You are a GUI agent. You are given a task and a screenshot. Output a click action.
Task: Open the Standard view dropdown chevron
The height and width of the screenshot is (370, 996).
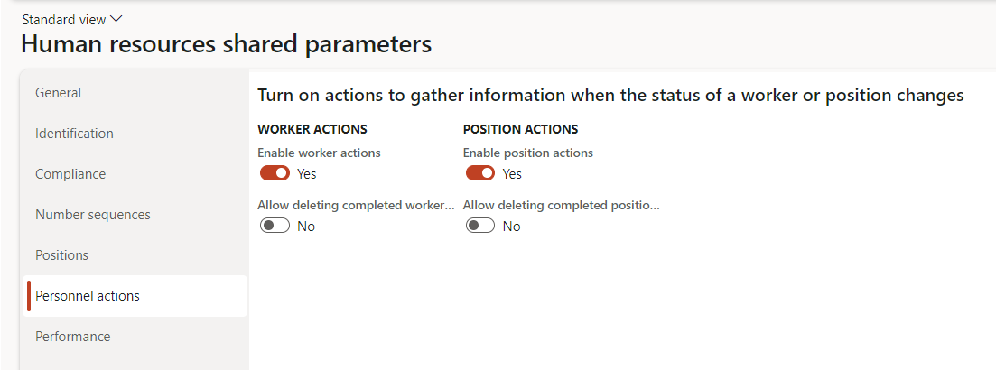point(116,19)
